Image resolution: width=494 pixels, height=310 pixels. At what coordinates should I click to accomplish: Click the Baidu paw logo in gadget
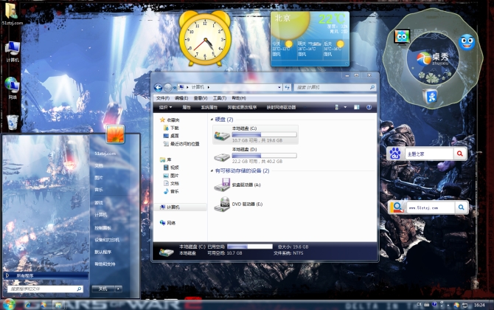[x=395, y=154]
